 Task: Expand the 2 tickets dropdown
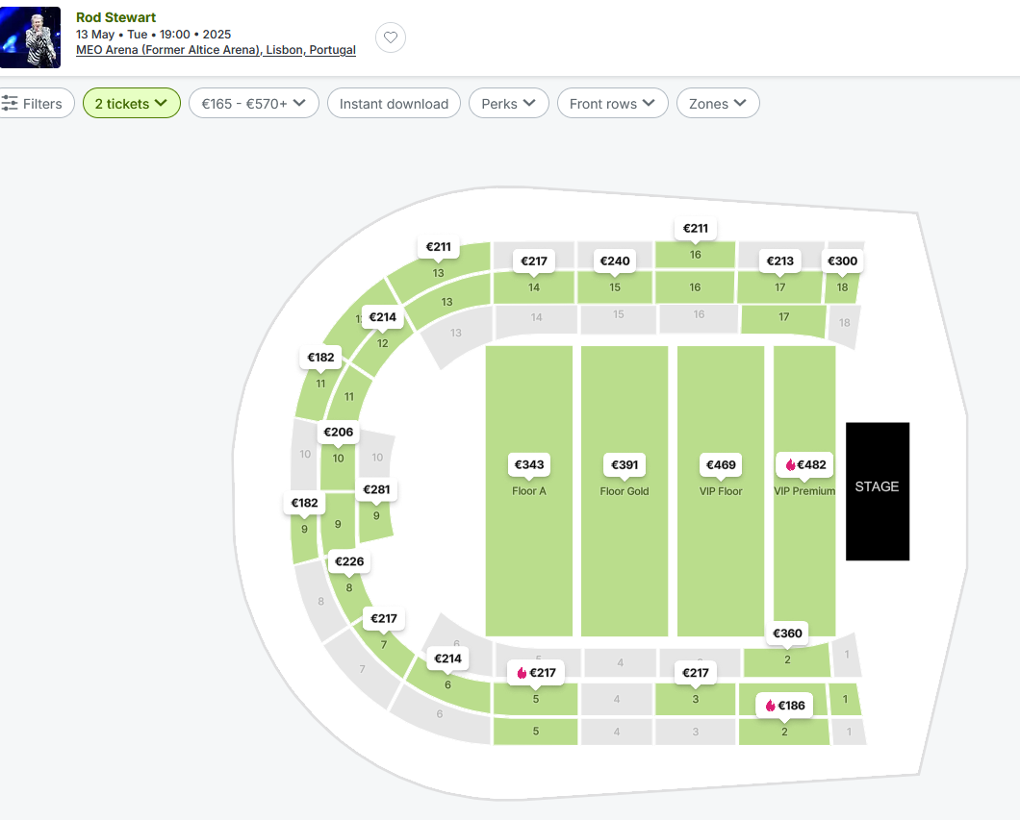click(131, 104)
